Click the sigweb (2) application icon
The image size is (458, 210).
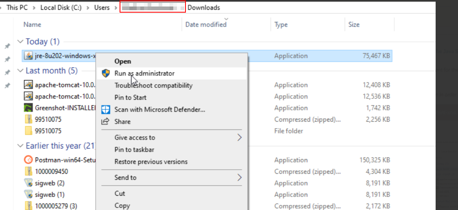tap(28, 183)
